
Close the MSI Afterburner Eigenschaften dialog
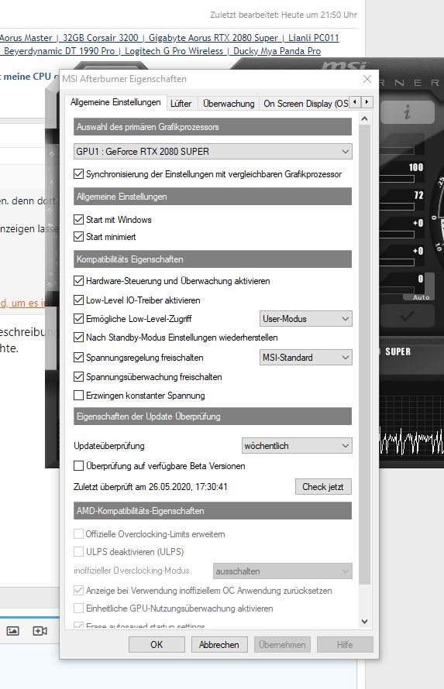(x=367, y=79)
